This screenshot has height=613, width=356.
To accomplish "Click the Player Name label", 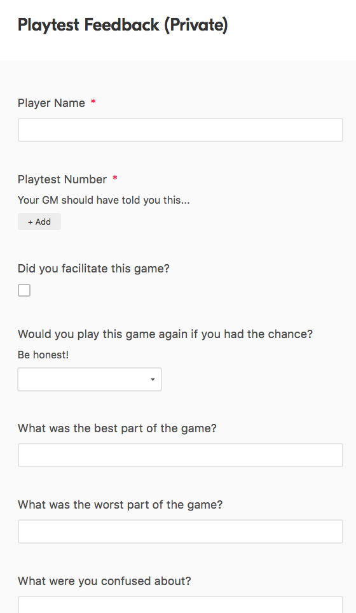I will 51,103.
